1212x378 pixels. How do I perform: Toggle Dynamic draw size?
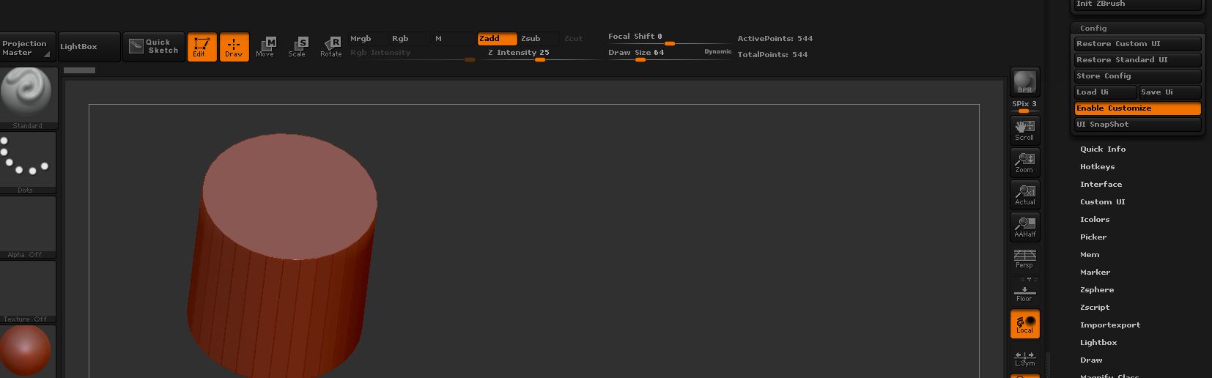pos(718,52)
